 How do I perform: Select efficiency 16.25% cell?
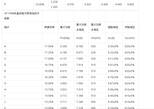click(x=49, y=77)
